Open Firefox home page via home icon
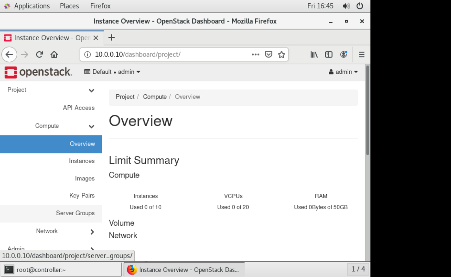451x277 pixels. pyautogui.click(x=54, y=54)
